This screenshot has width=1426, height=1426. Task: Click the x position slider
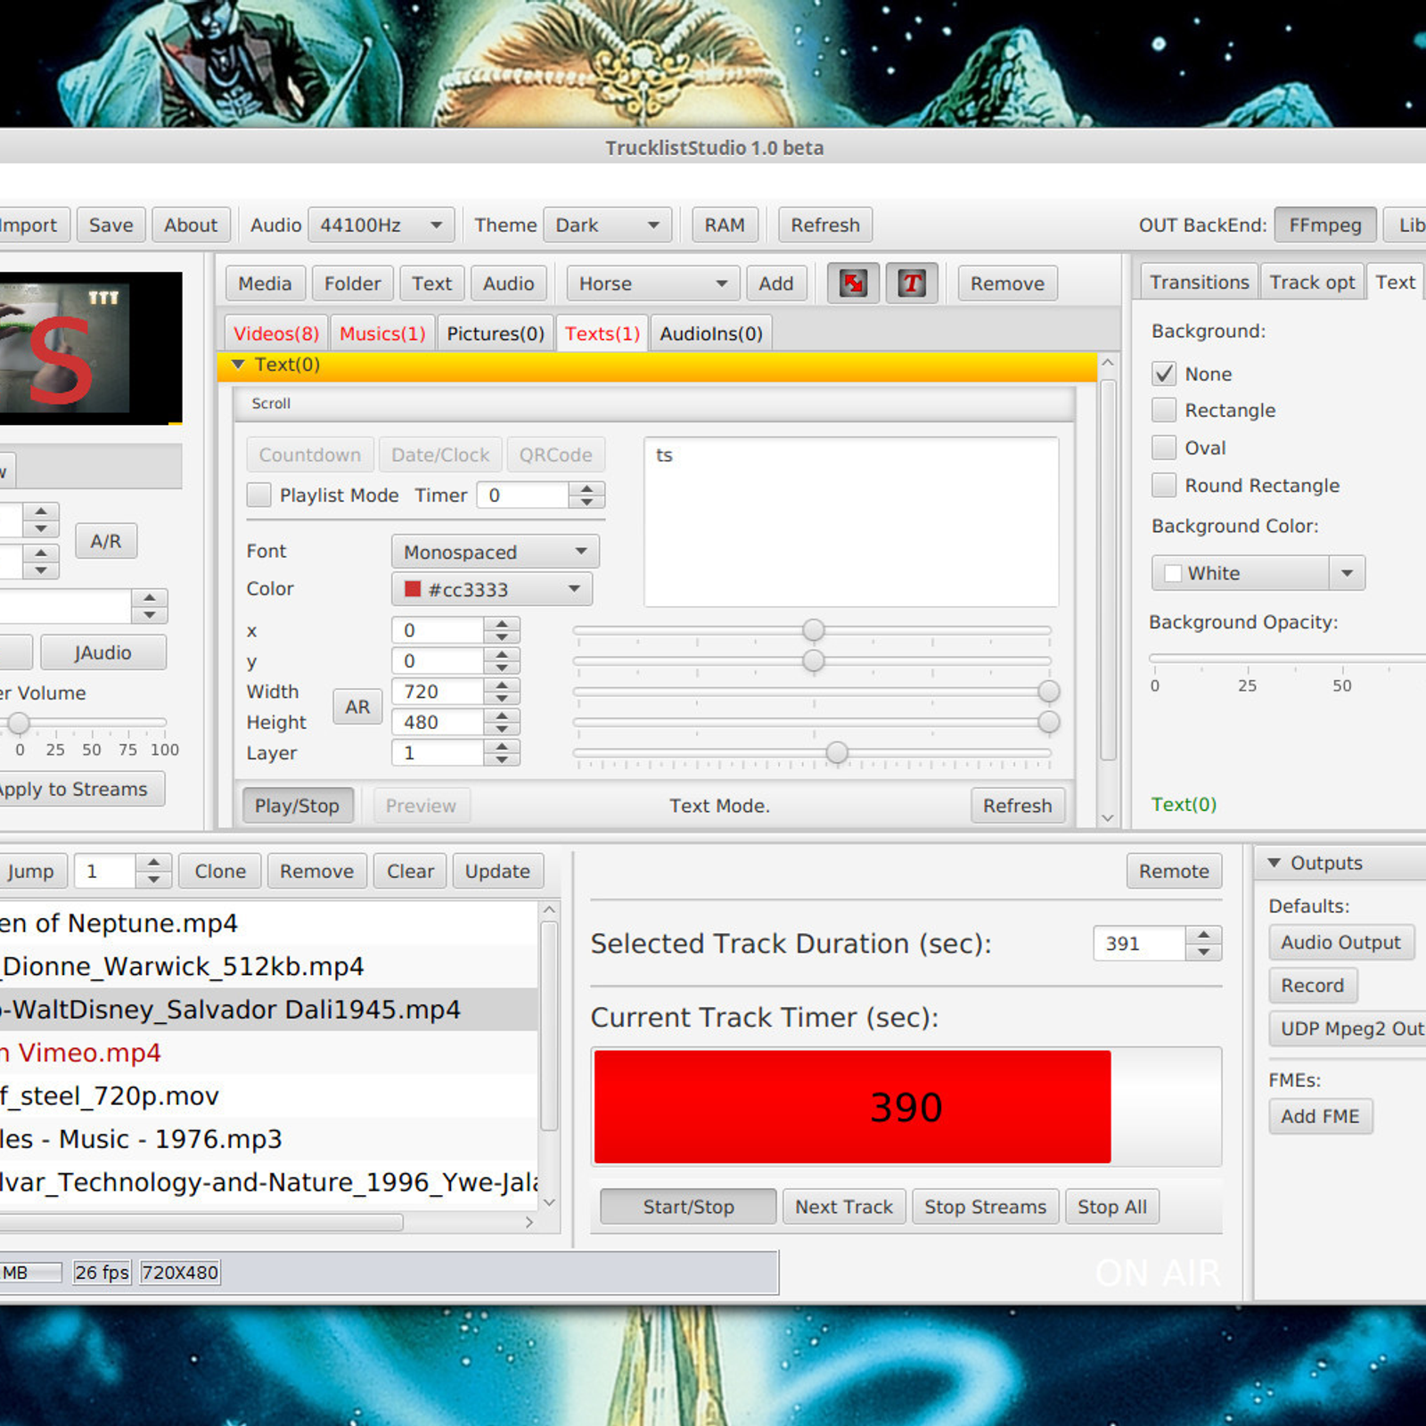[x=813, y=631]
